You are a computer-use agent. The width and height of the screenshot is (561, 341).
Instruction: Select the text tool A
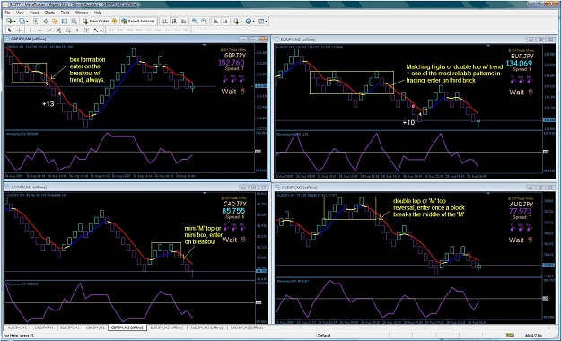(77, 30)
